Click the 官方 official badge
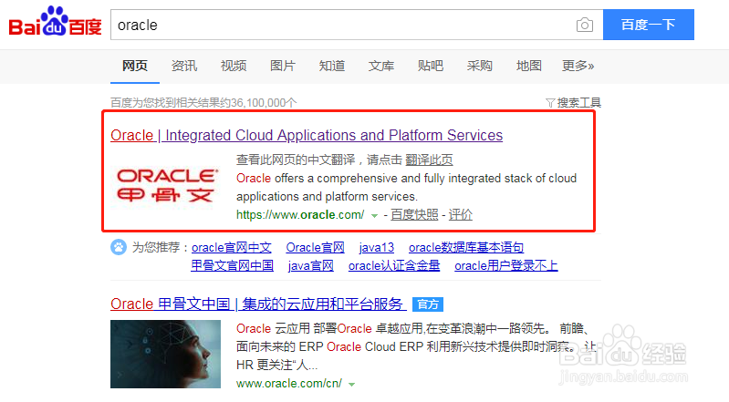729x402 pixels. pyautogui.click(x=428, y=304)
